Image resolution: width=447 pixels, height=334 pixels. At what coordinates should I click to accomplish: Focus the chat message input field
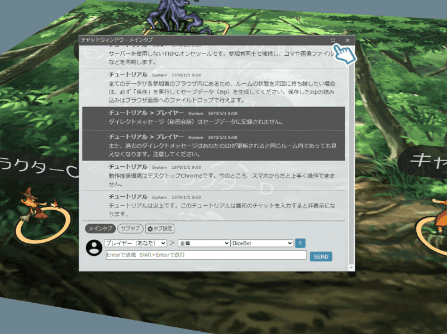206,255
